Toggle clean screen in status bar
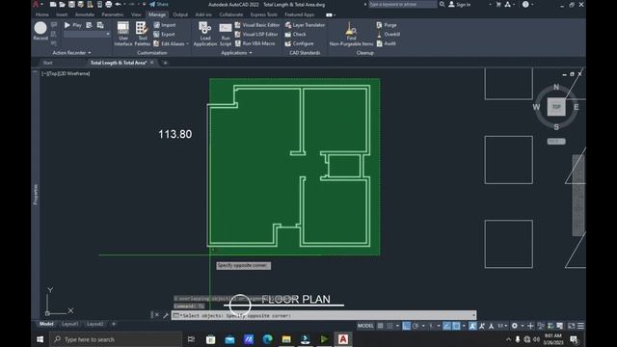Screen dimensions: 617x347 click(571, 326)
